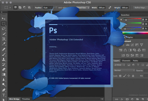The image size is (148, 101).
Task: Add a Gradient Map adjustment
Action: pyautogui.click(x=142, y=55)
